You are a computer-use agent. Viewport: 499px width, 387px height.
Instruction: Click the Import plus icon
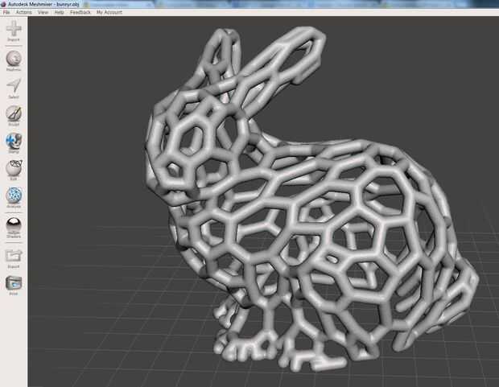click(x=14, y=31)
